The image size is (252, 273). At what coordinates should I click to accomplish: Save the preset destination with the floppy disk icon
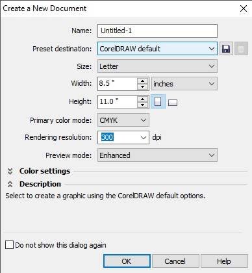point(226,49)
